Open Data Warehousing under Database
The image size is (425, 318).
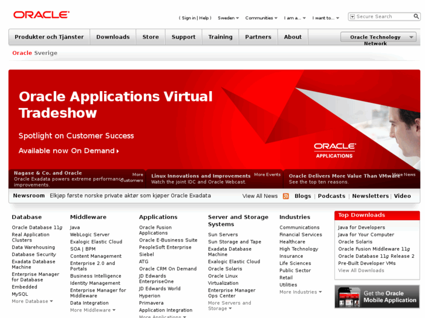tap(33, 247)
